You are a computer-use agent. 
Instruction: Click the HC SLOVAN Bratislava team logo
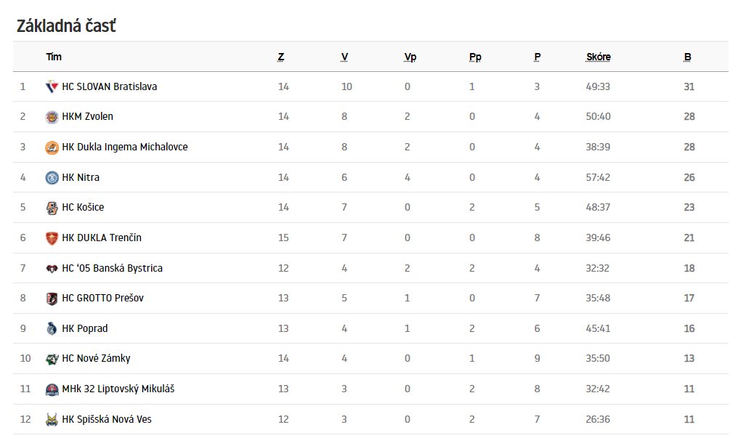click(52, 86)
